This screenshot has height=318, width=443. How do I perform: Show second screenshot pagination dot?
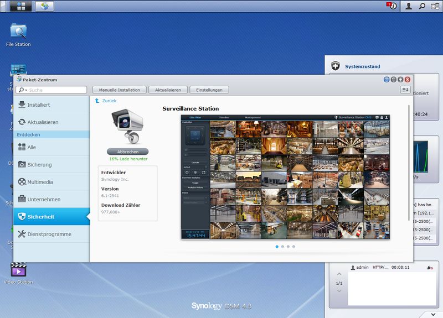(282, 247)
